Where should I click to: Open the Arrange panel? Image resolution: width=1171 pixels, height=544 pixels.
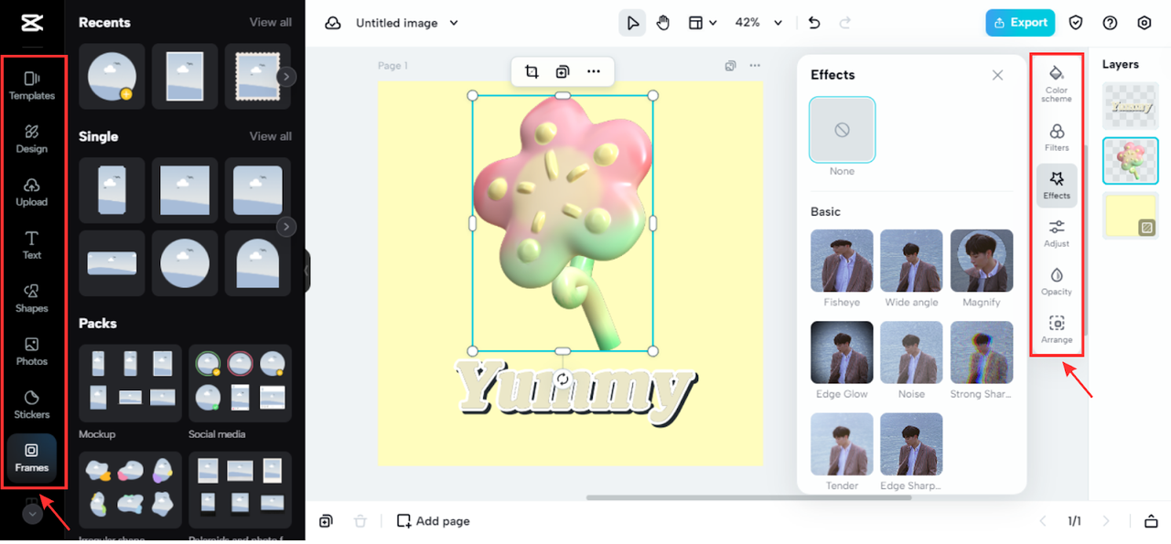pyautogui.click(x=1057, y=329)
